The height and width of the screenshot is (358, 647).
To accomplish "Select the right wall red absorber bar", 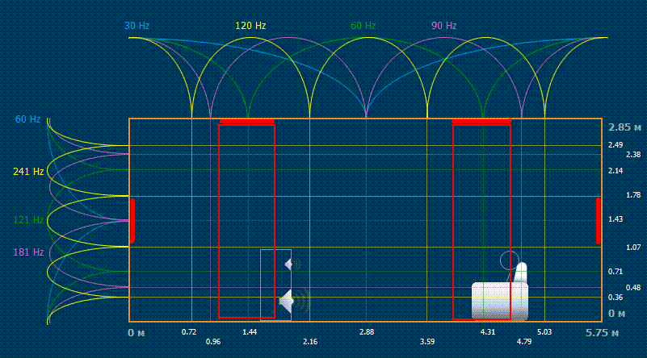I will click(599, 220).
